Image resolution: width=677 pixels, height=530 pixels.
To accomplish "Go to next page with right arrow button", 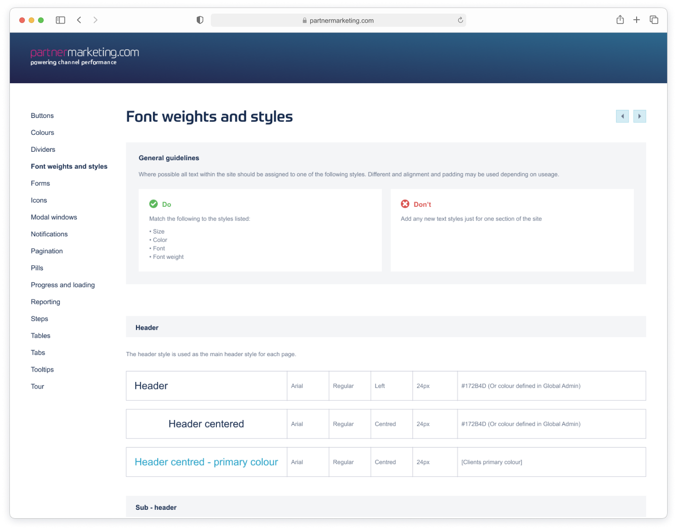I will click(x=639, y=116).
